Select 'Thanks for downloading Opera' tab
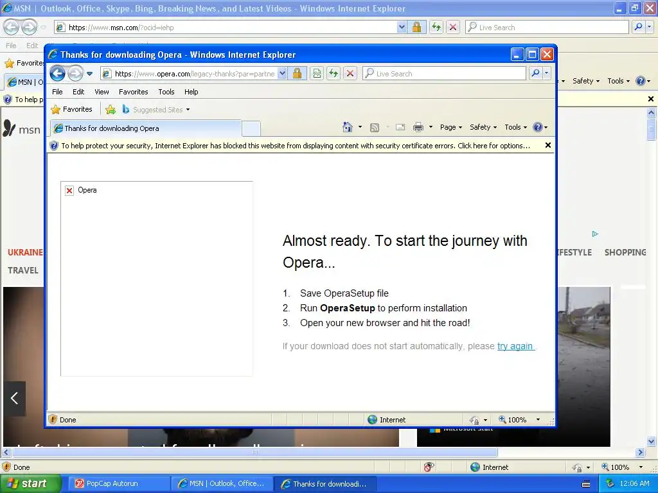 click(x=146, y=128)
